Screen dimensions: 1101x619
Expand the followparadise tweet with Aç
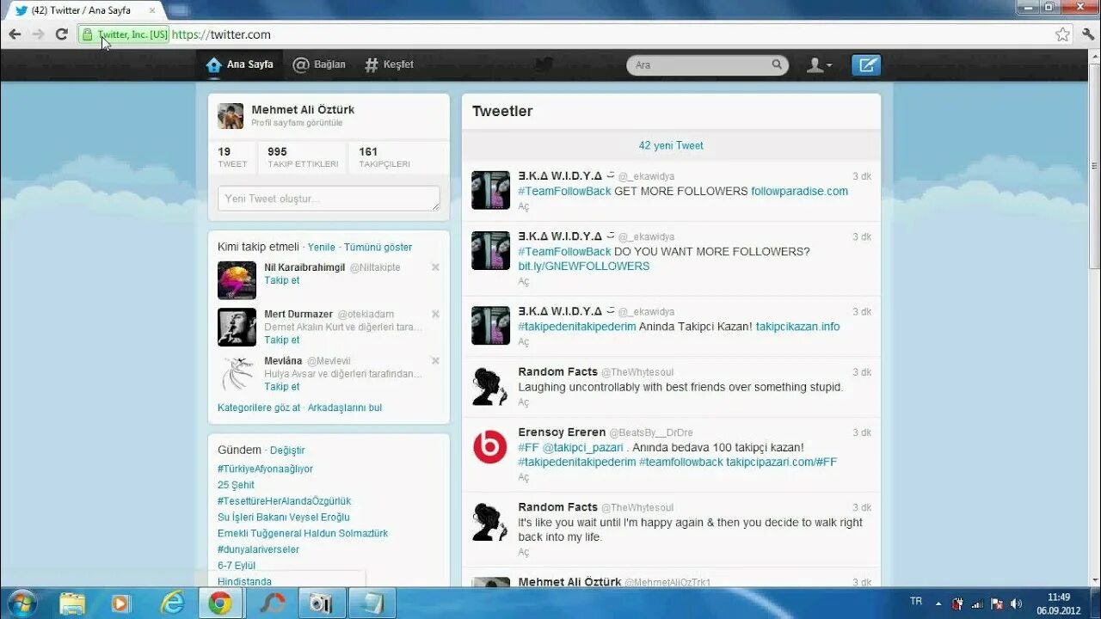pyautogui.click(x=523, y=207)
